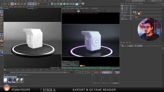Open the Live Viewer Materials menu

click(x=77, y=8)
